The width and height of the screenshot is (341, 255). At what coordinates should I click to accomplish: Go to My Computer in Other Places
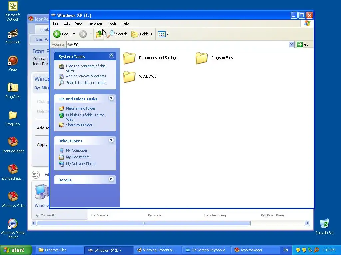(x=77, y=150)
